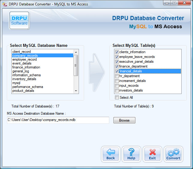Open Help with the question mark button
Image resolution: width=193 pixels, height=169 pixels.
tap(131, 154)
